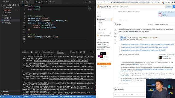Open the Debug Console tab
The image size is (175, 98).
coord(49,52)
